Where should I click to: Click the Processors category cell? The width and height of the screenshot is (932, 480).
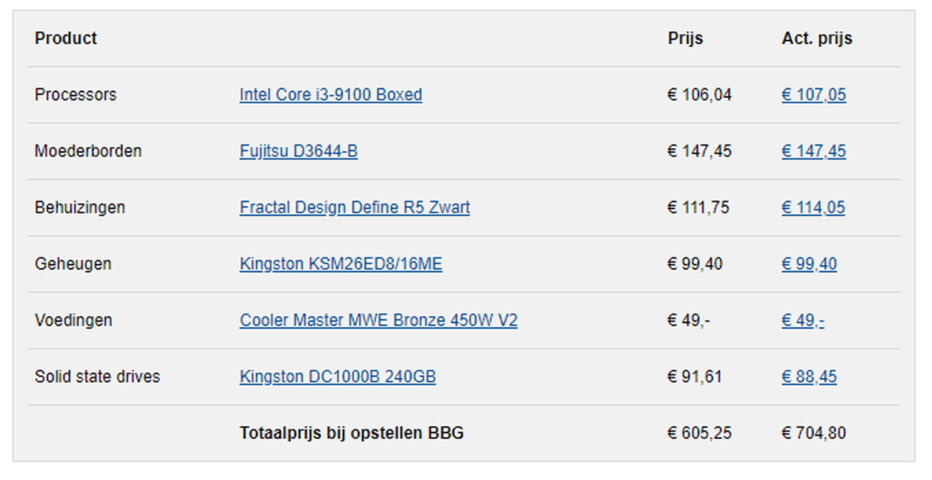click(x=75, y=95)
